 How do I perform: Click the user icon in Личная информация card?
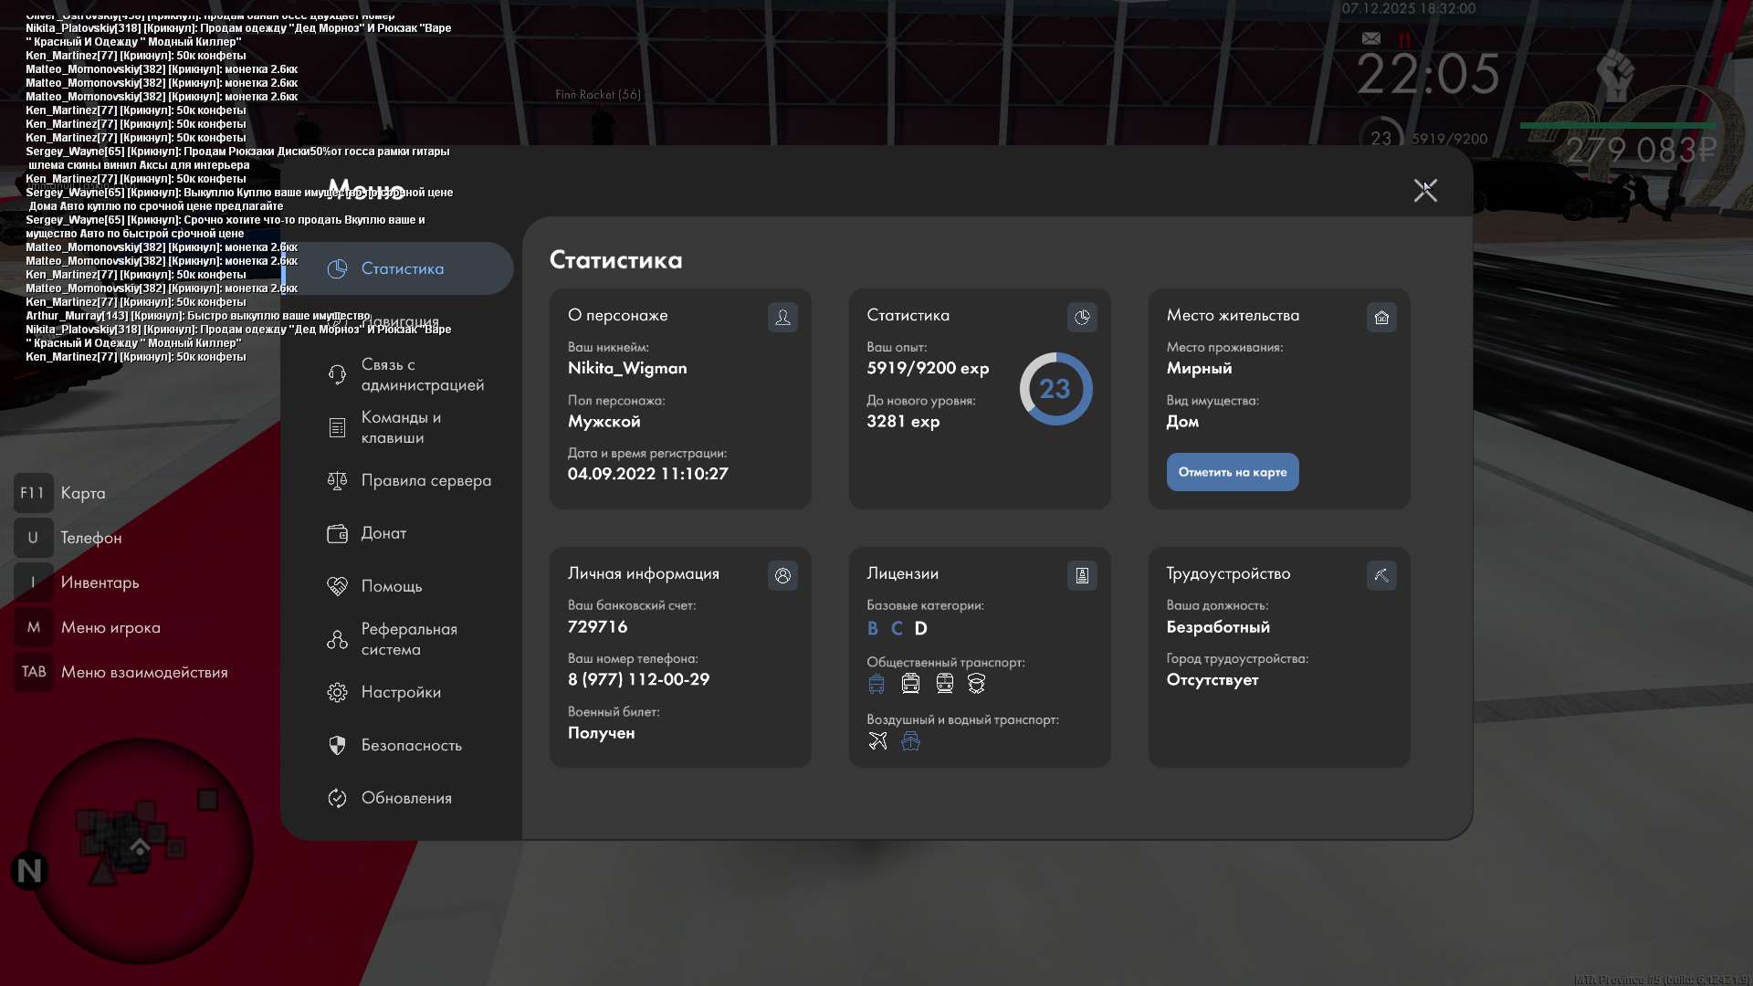click(x=782, y=575)
